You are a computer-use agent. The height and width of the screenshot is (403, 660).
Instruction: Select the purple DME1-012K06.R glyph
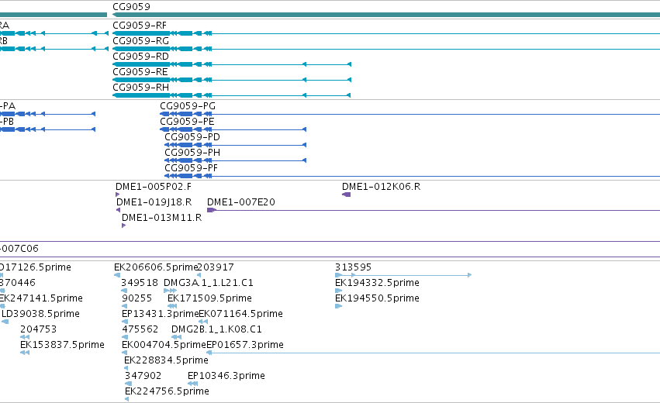pos(347,195)
